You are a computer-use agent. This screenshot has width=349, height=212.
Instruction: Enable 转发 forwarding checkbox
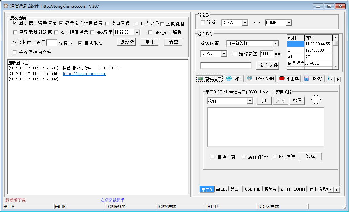click(203, 22)
